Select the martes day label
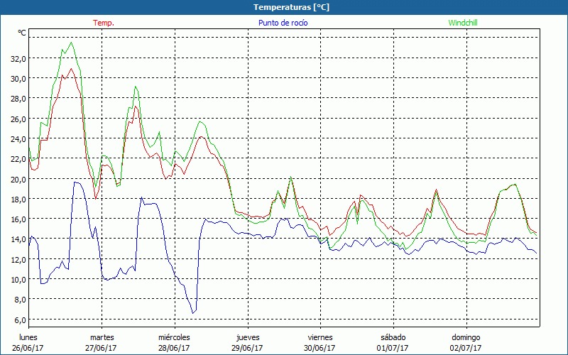Image resolution: width=568 pixels, height=355 pixels. pyautogui.click(x=102, y=337)
